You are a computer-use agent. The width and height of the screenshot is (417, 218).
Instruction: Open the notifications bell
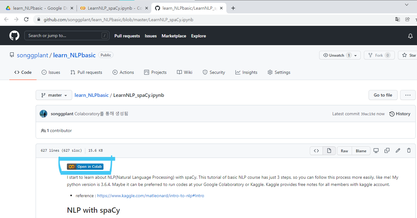tap(410, 36)
